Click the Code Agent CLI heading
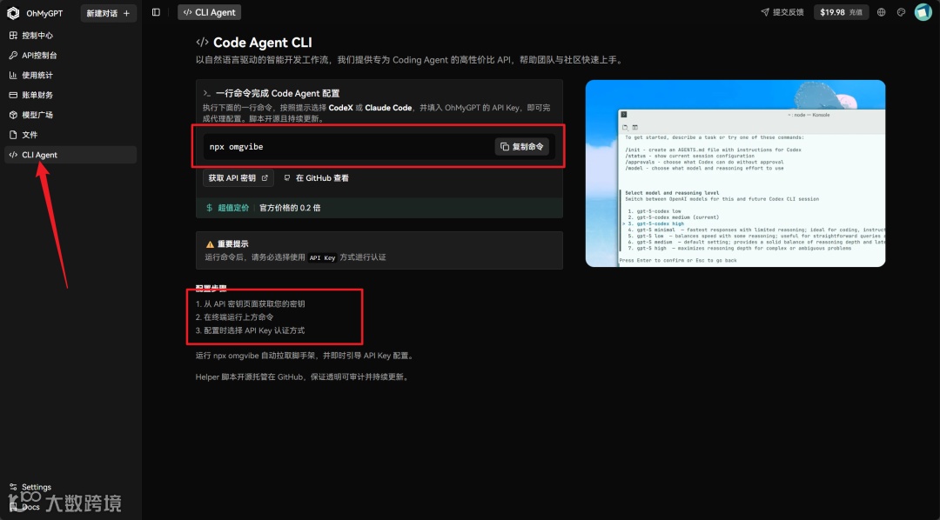940x520 pixels. (x=263, y=43)
